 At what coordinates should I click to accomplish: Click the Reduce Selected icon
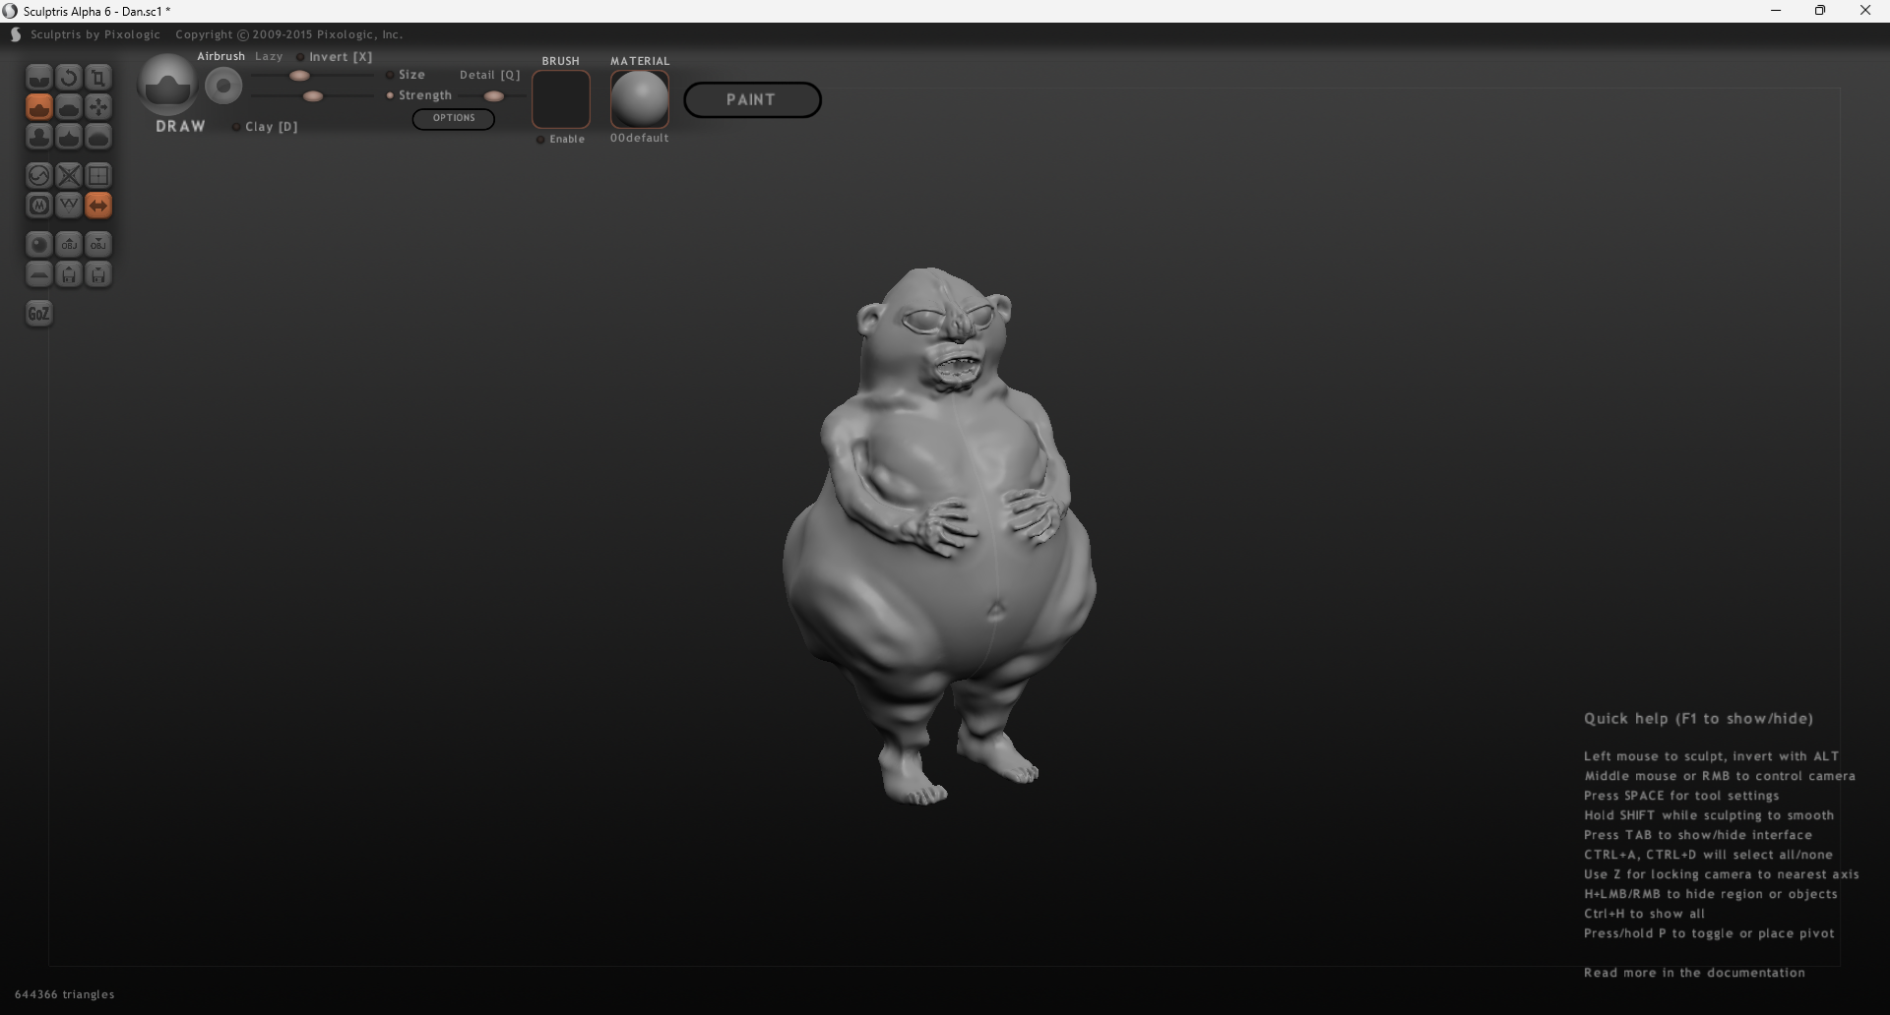[69, 176]
